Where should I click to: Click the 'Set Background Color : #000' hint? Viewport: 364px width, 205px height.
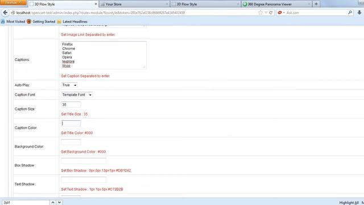(x=84, y=152)
